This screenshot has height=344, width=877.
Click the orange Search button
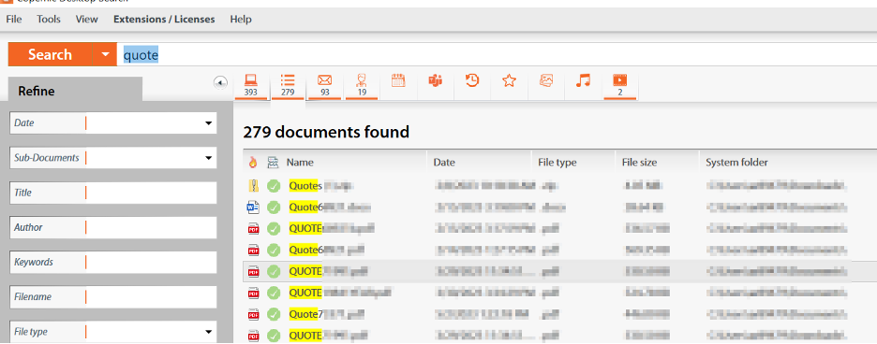pos(51,55)
